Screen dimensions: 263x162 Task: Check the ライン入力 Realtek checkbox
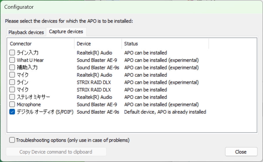tap(12, 53)
